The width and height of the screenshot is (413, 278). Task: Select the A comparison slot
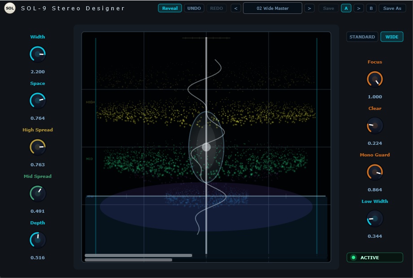346,8
